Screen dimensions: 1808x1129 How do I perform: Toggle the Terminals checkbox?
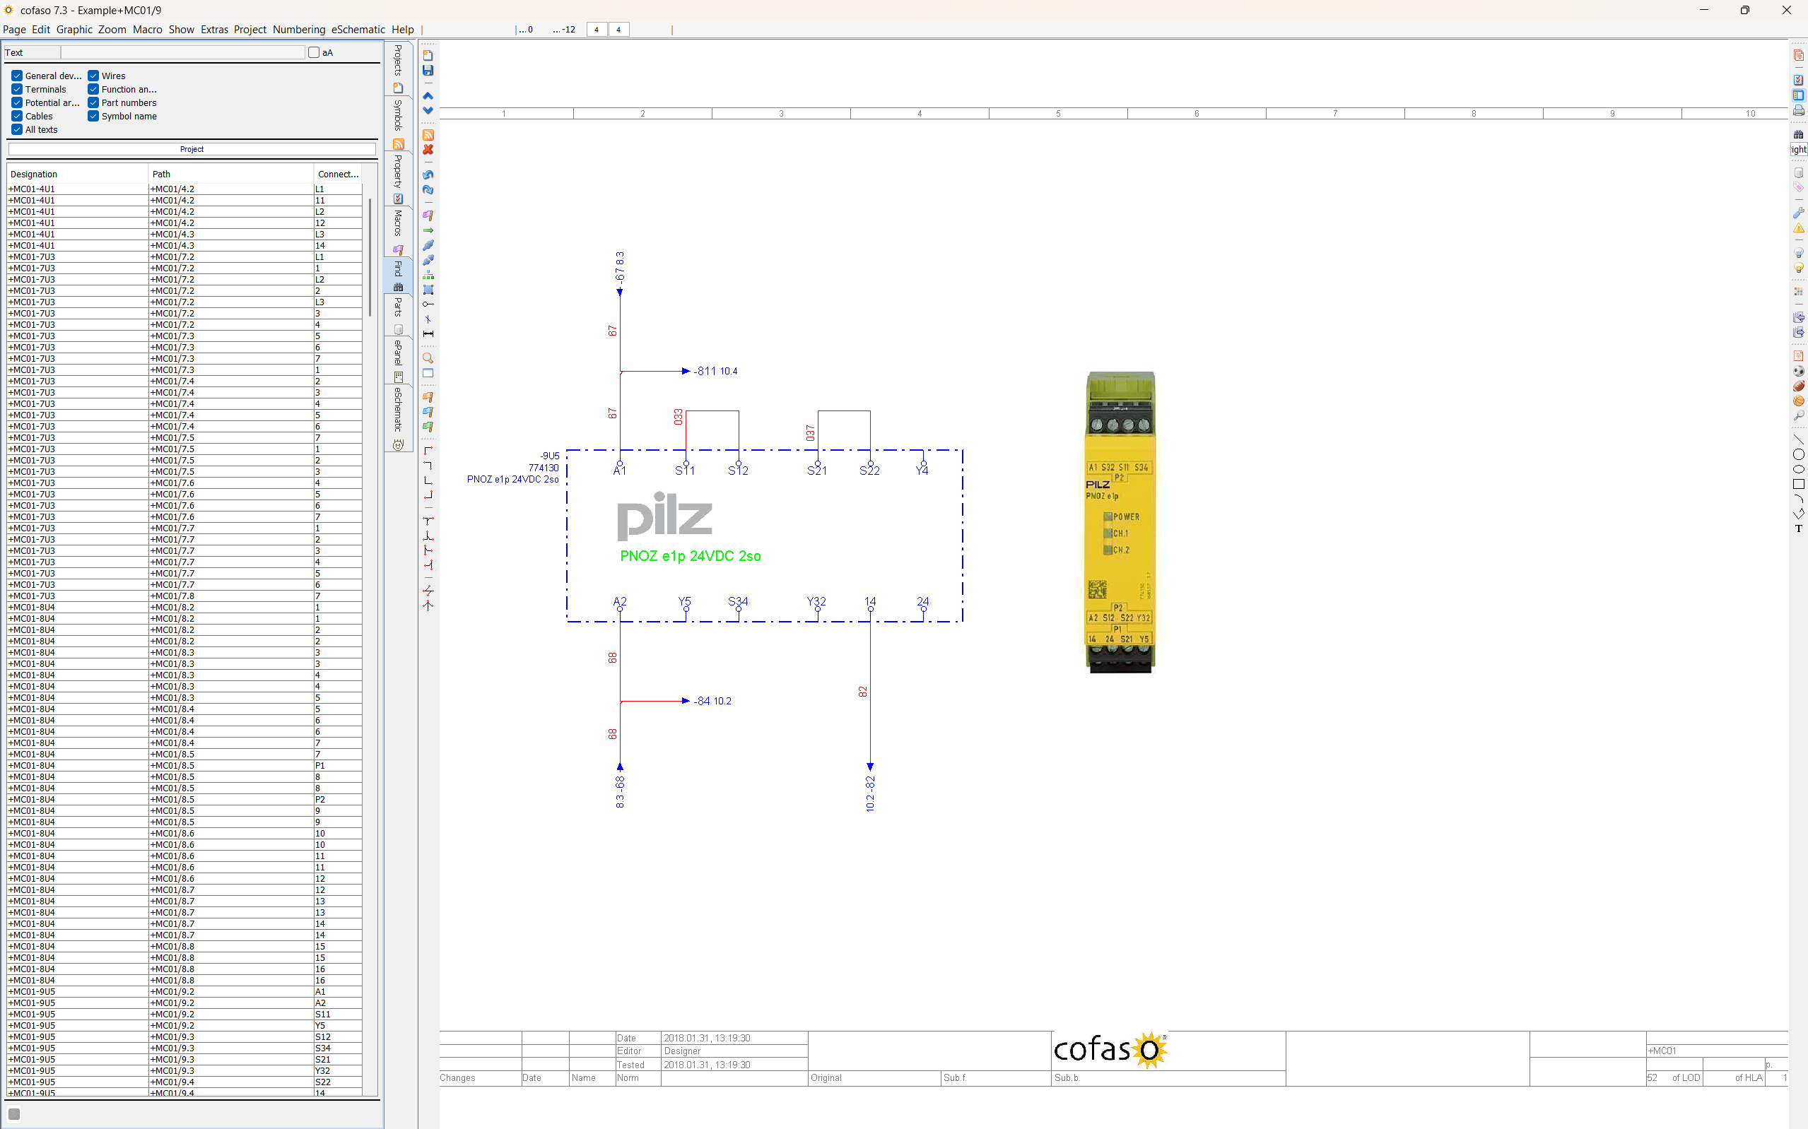[x=16, y=89]
